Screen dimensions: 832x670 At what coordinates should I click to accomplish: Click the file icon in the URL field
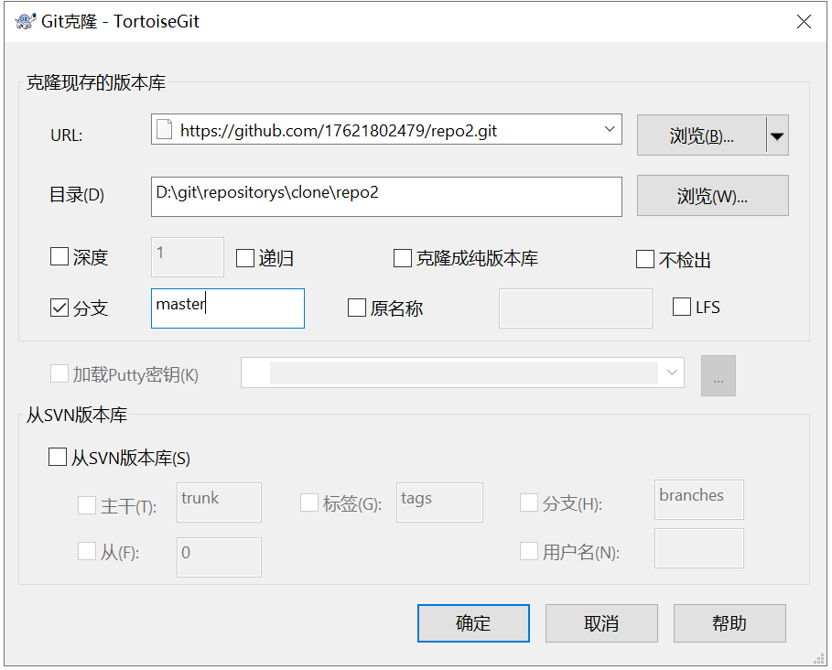164,129
